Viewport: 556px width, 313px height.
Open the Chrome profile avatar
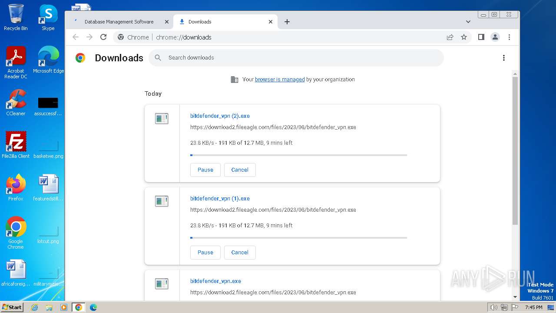coord(495,37)
